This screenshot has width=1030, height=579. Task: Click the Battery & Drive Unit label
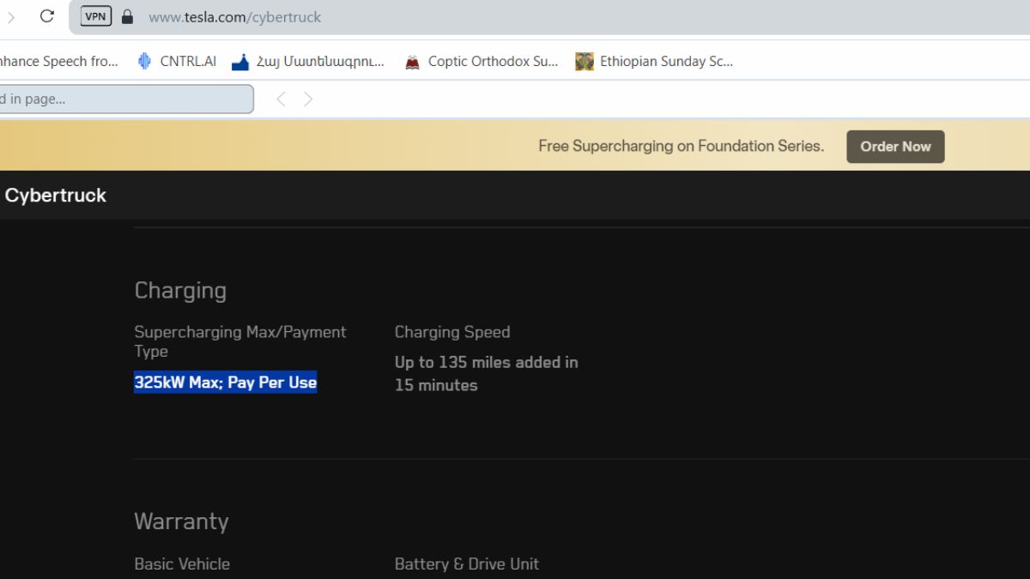[466, 564]
